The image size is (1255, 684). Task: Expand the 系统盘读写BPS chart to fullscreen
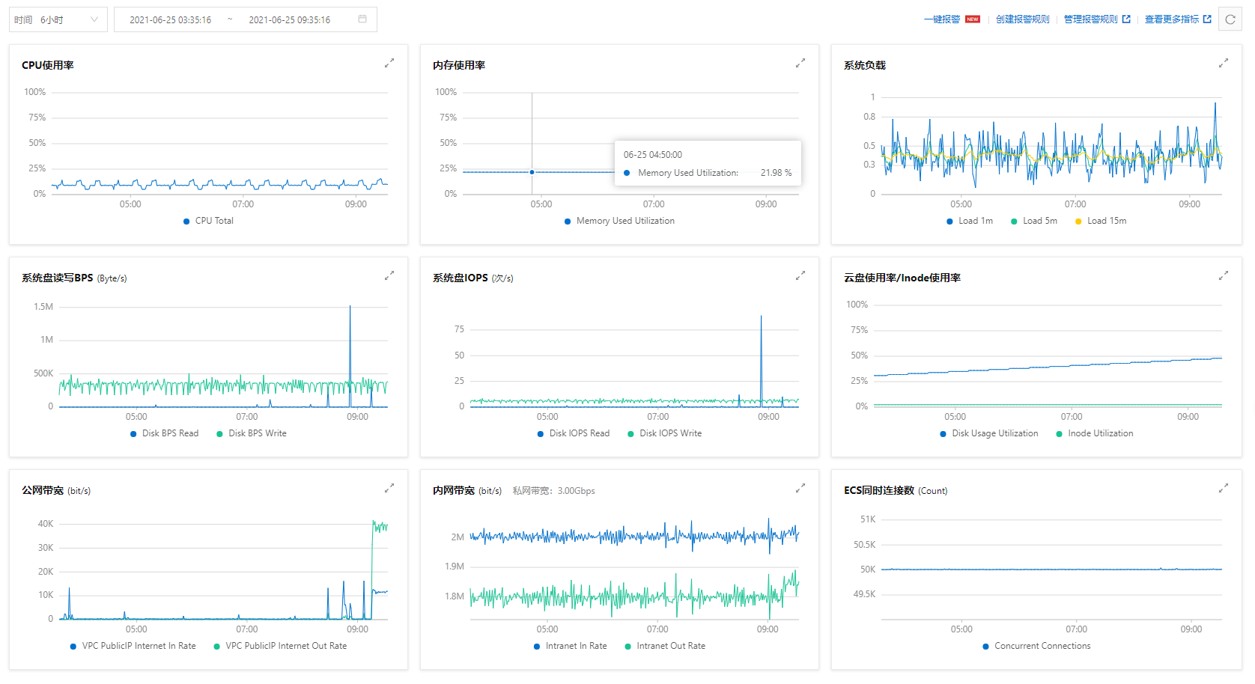point(389,276)
